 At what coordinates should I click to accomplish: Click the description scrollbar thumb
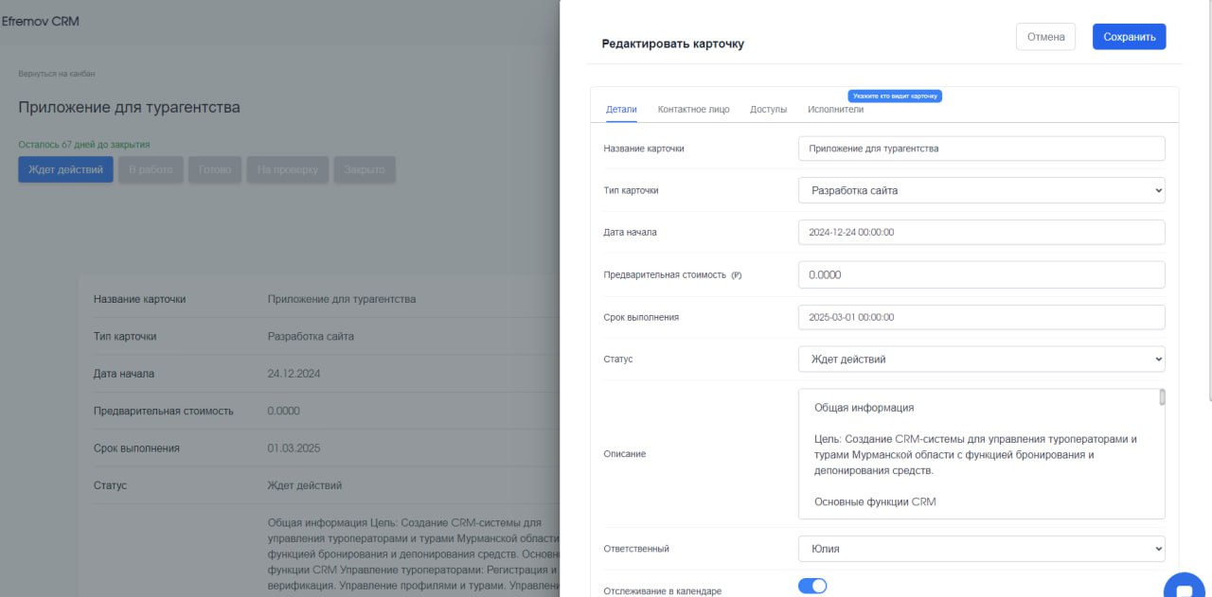coord(1162,397)
